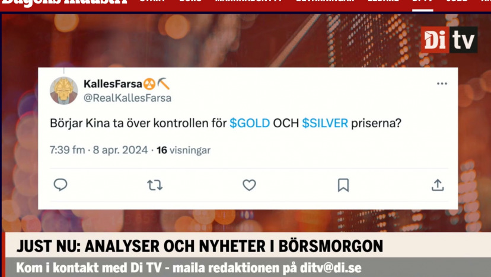Open the $GOLD cashtag link
Image resolution: width=491 pixels, height=277 pixels.
pos(250,123)
